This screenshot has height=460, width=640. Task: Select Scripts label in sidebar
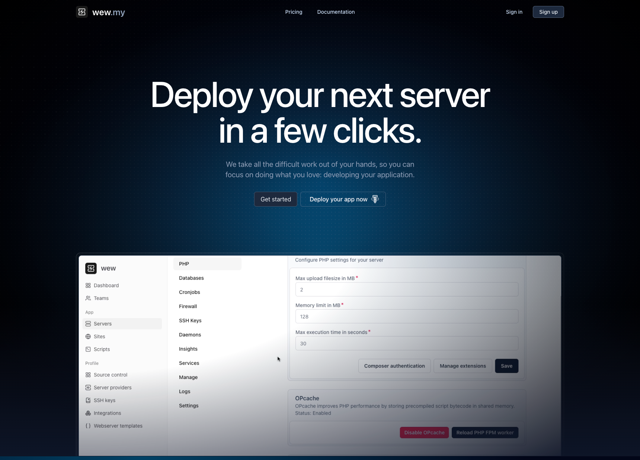tap(102, 349)
